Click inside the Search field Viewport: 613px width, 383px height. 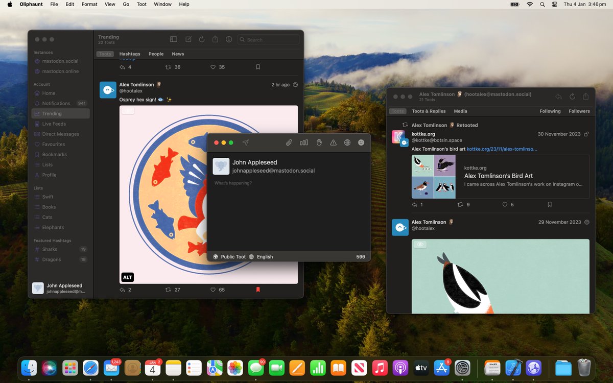[268, 39]
